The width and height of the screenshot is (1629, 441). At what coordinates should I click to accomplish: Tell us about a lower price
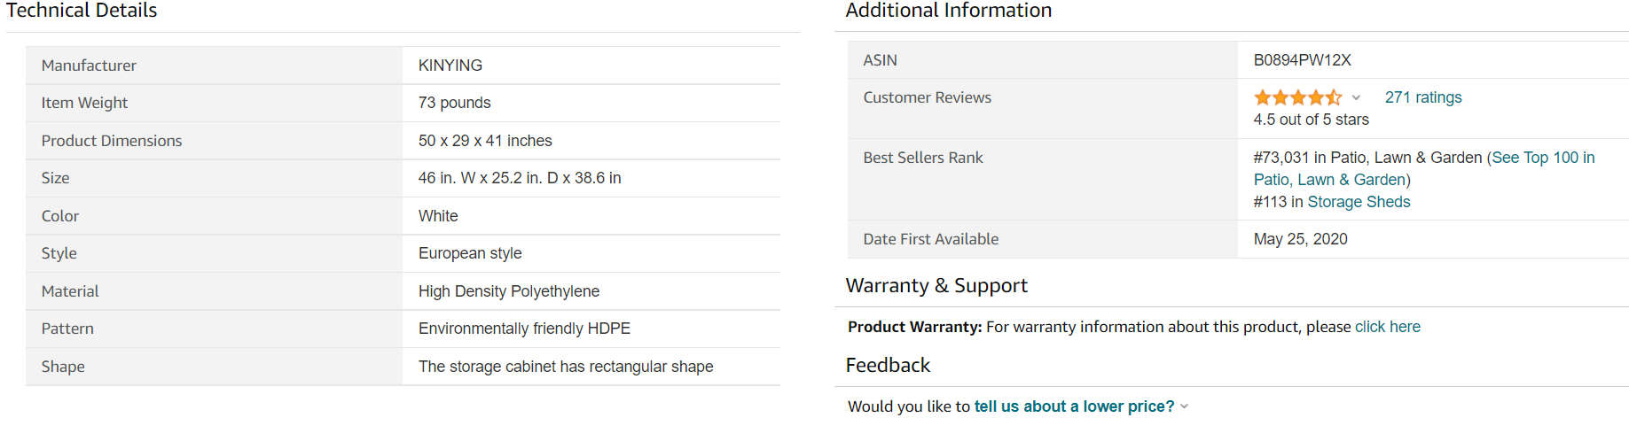[1074, 406]
